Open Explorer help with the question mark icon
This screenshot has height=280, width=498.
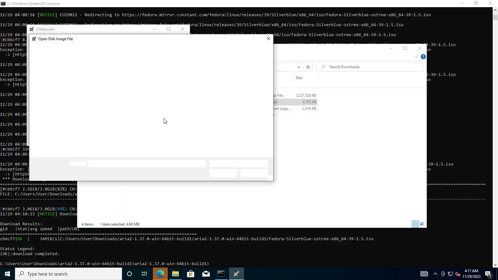point(423,57)
